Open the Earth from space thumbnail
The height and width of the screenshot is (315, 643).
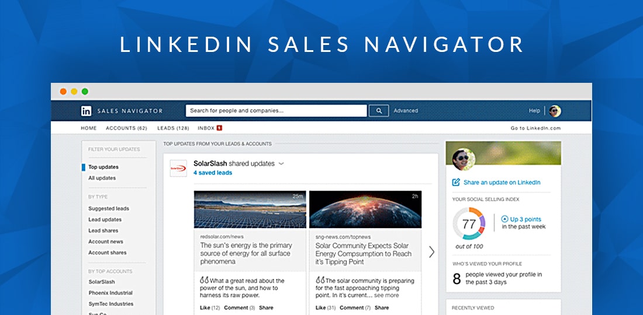pyautogui.click(x=365, y=209)
